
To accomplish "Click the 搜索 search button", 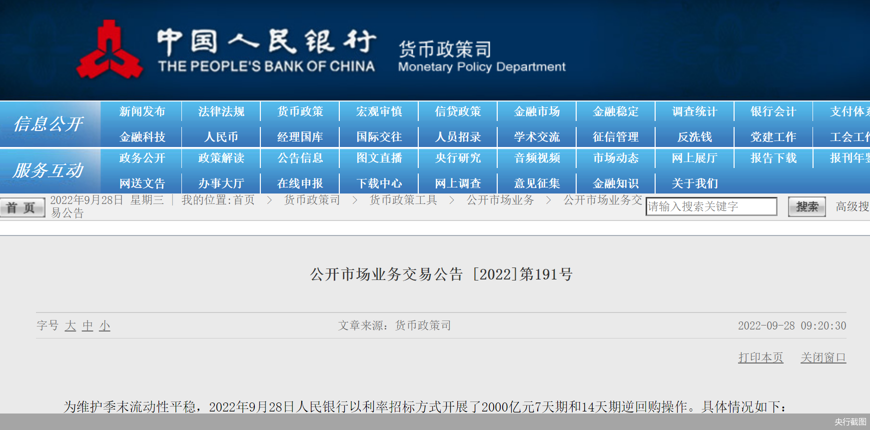I will [x=807, y=206].
